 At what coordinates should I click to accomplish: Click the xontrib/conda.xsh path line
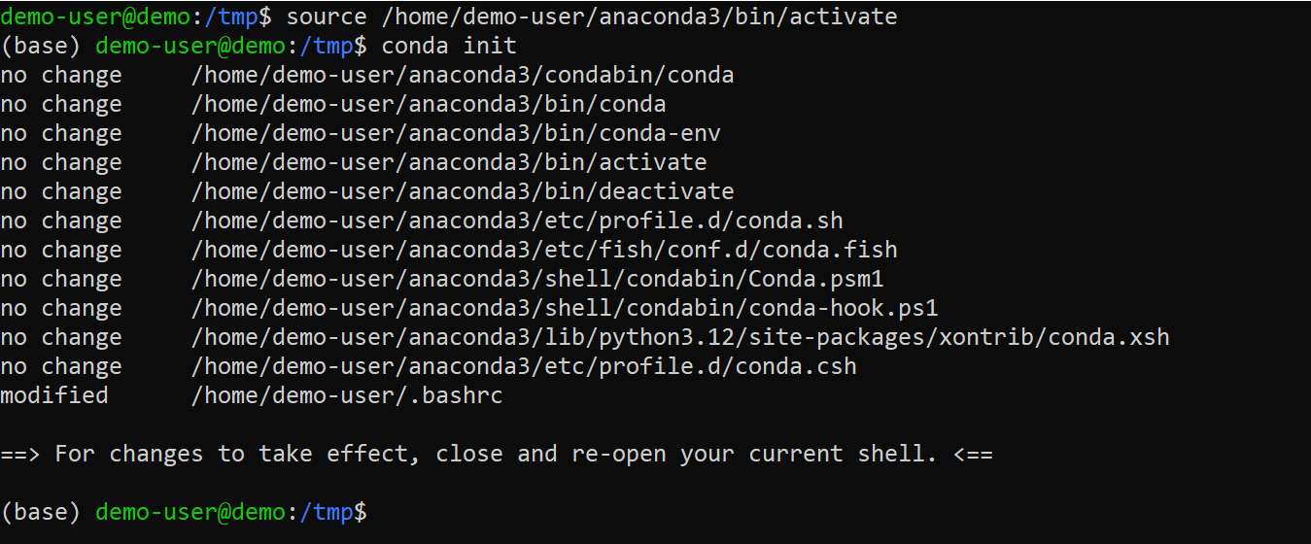(x=680, y=337)
